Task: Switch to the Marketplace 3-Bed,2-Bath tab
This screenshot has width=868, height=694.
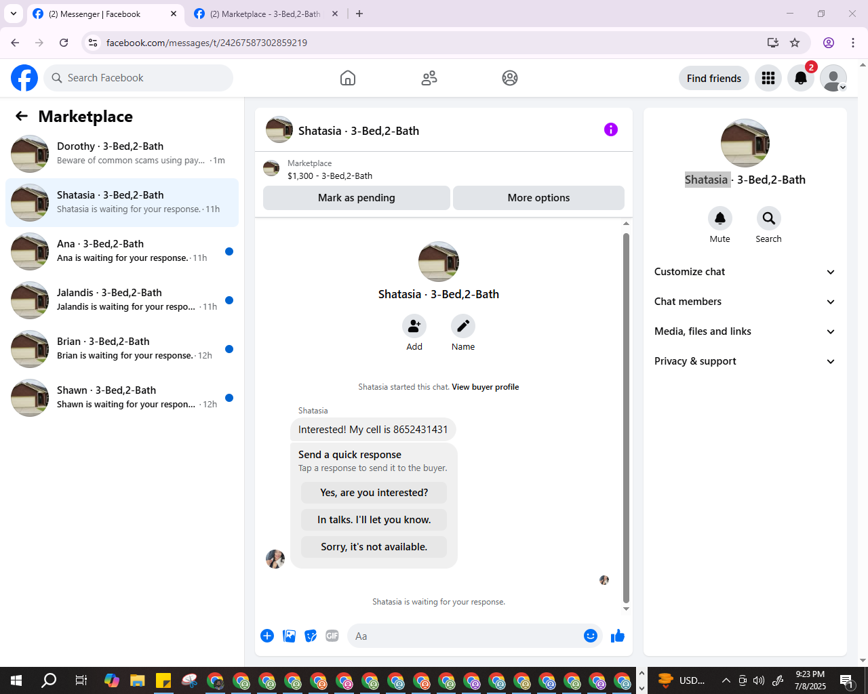Action: click(264, 14)
